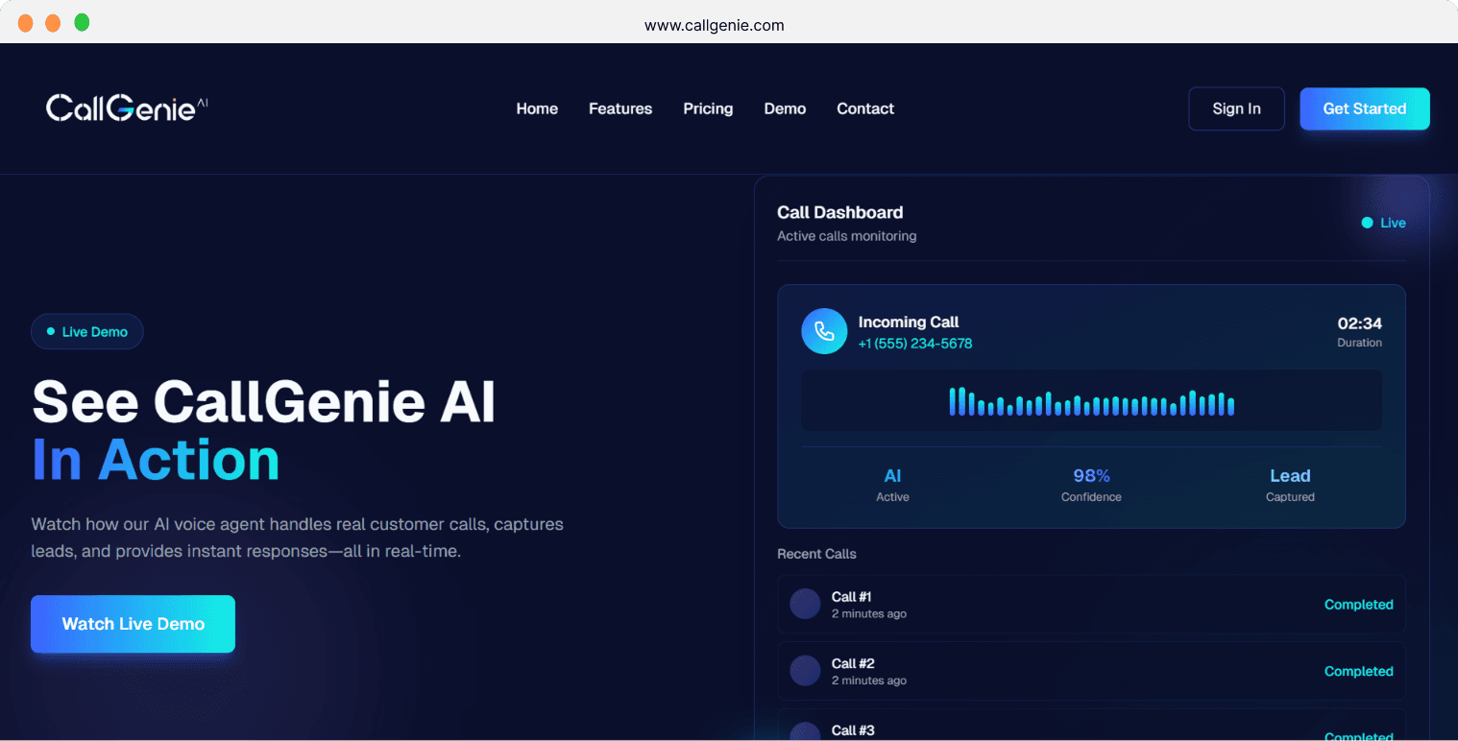Click the green window maximize button
1458x741 pixels.
point(82,23)
